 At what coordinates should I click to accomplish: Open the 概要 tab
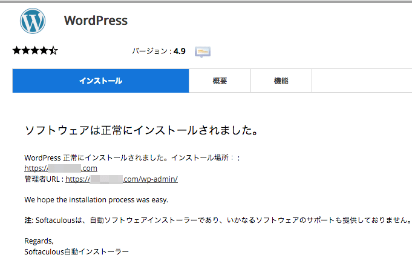220,81
